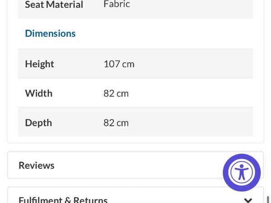
Task: Click the Width label
Action: click(x=39, y=93)
